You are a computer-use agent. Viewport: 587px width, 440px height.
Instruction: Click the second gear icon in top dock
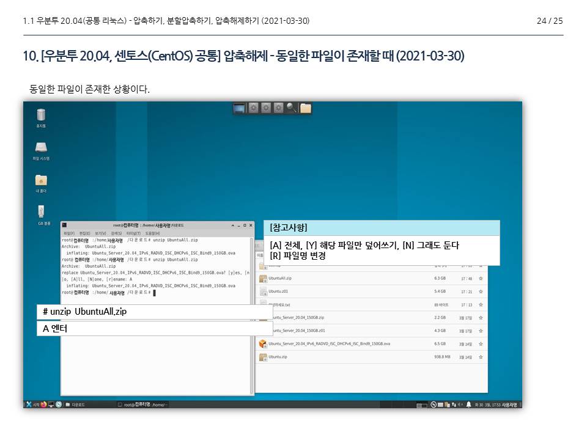click(266, 108)
